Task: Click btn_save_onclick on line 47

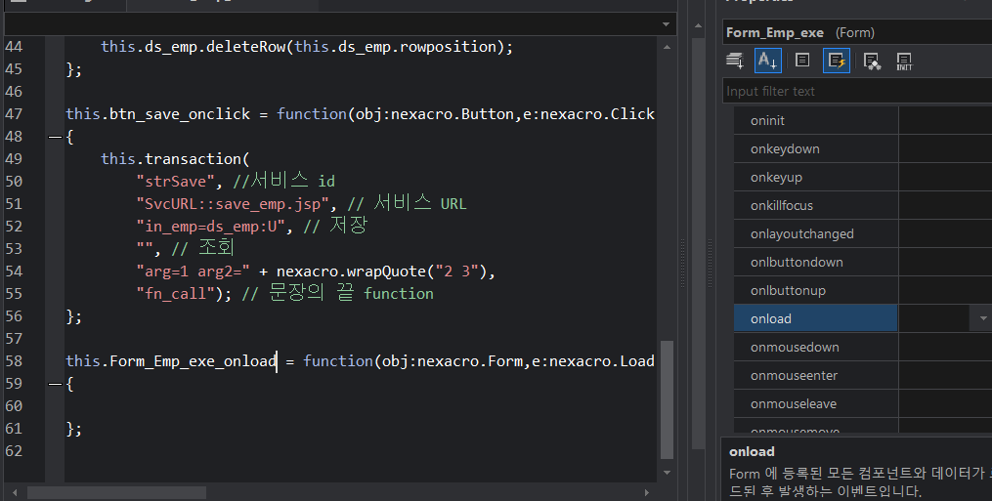Action: pyautogui.click(x=180, y=114)
